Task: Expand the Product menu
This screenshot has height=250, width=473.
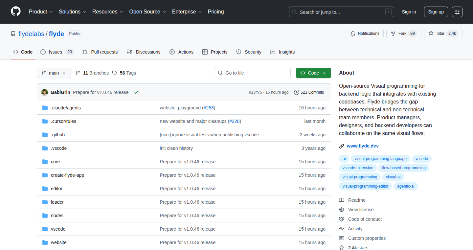Action: pyautogui.click(x=41, y=12)
